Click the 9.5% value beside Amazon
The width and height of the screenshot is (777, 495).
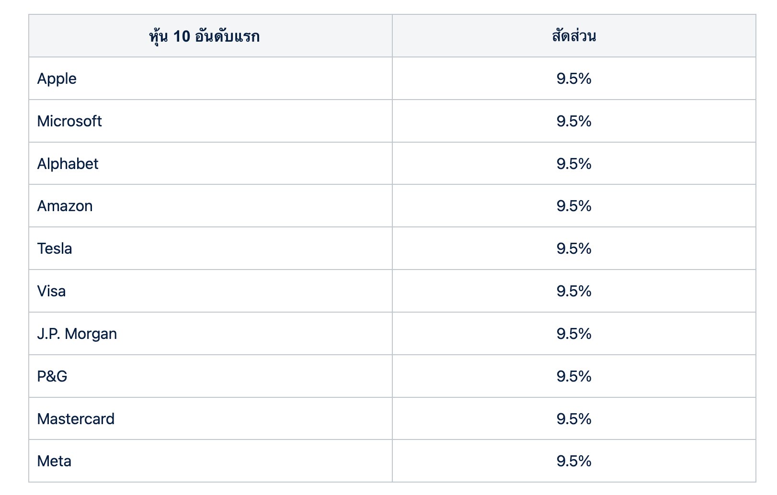(x=574, y=206)
